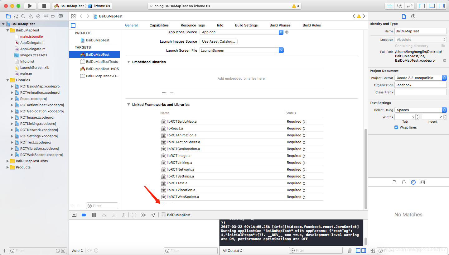Viewport: 449px width, 255px height.
Task: Click the Organization text field
Action: [421, 85]
